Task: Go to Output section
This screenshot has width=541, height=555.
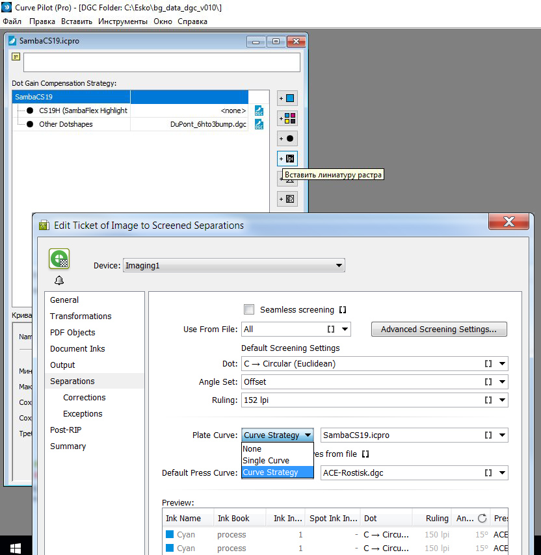Action: click(x=94, y=365)
